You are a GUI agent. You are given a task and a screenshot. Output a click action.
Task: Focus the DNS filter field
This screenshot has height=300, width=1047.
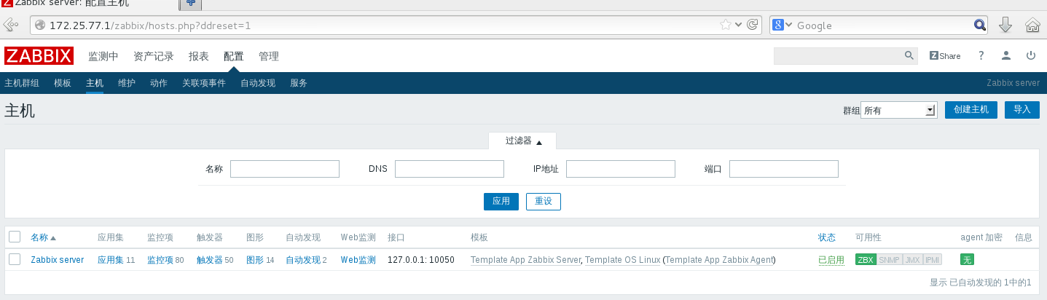click(450, 169)
